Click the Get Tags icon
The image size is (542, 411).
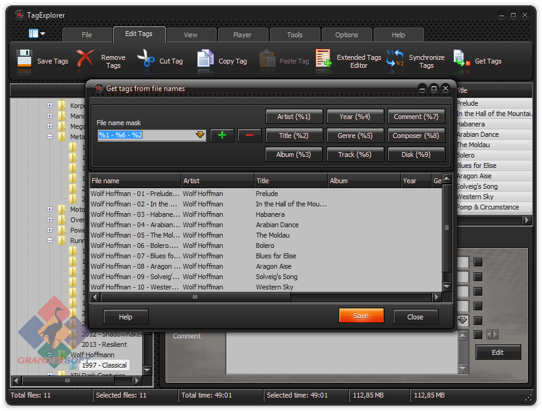coord(461,60)
